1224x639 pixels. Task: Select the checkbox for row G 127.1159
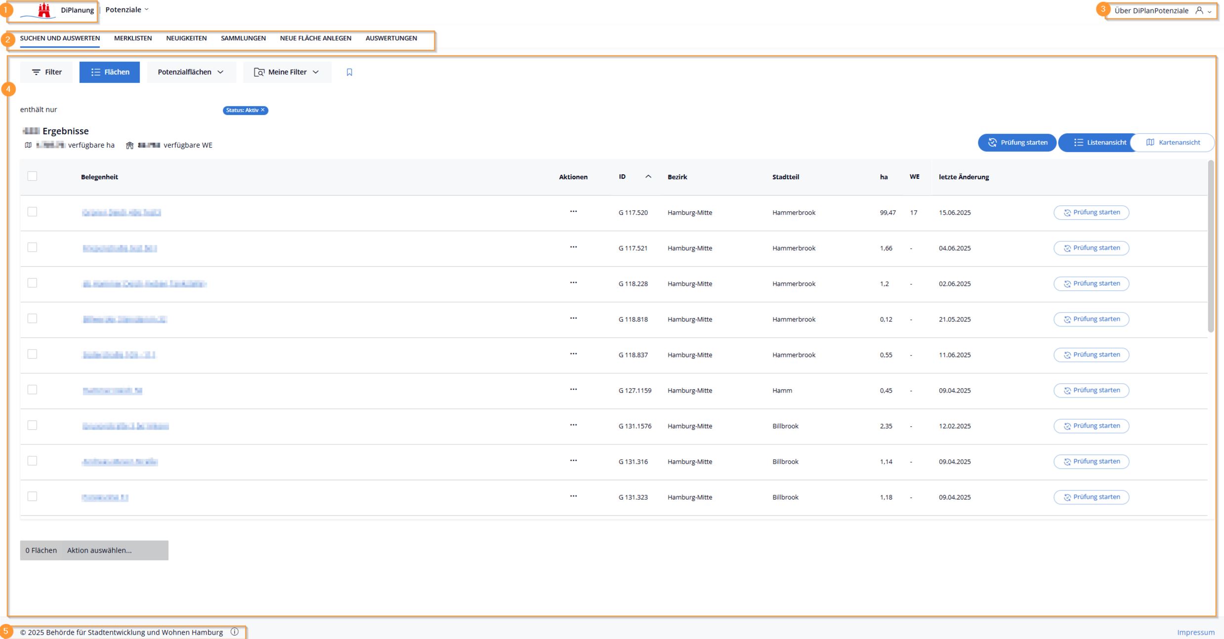pyautogui.click(x=32, y=390)
